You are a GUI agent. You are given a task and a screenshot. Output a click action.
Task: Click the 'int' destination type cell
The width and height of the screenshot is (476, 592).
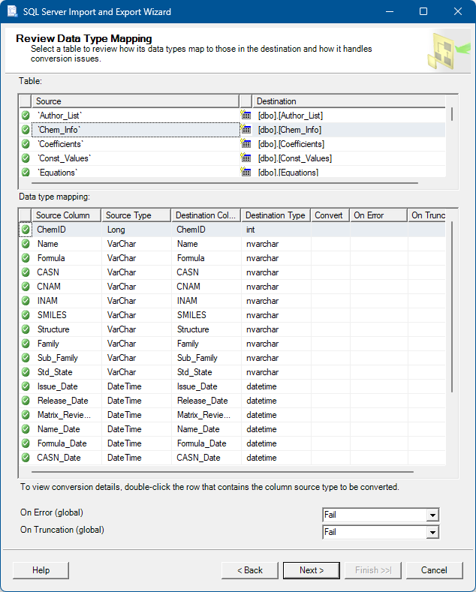coord(276,230)
